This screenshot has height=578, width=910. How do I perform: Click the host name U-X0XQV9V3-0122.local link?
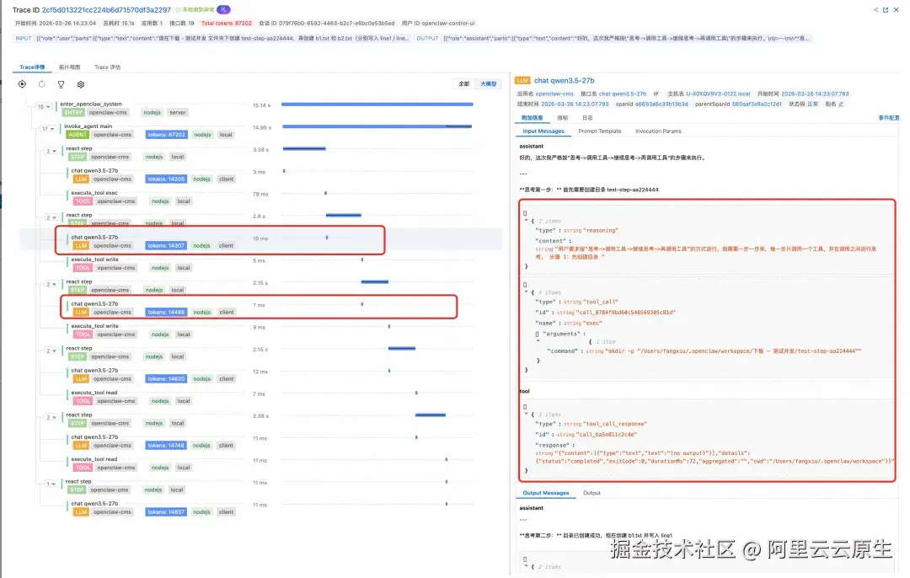coord(718,94)
